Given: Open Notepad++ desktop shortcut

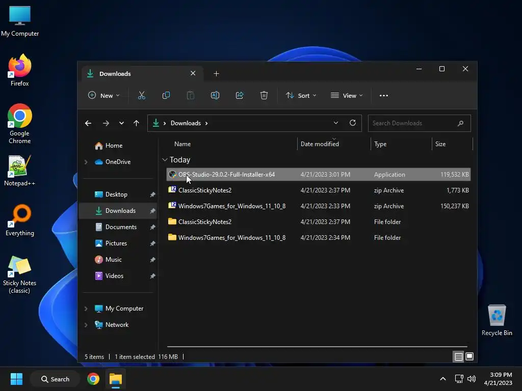Looking at the screenshot, I should pyautogui.click(x=20, y=171).
